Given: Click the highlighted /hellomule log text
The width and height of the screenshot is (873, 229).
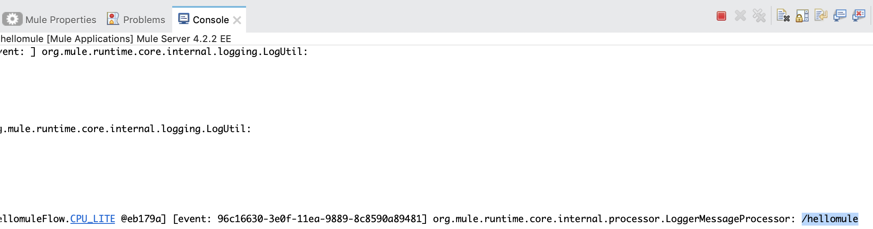Looking at the screenshot, I should (830, 219).
